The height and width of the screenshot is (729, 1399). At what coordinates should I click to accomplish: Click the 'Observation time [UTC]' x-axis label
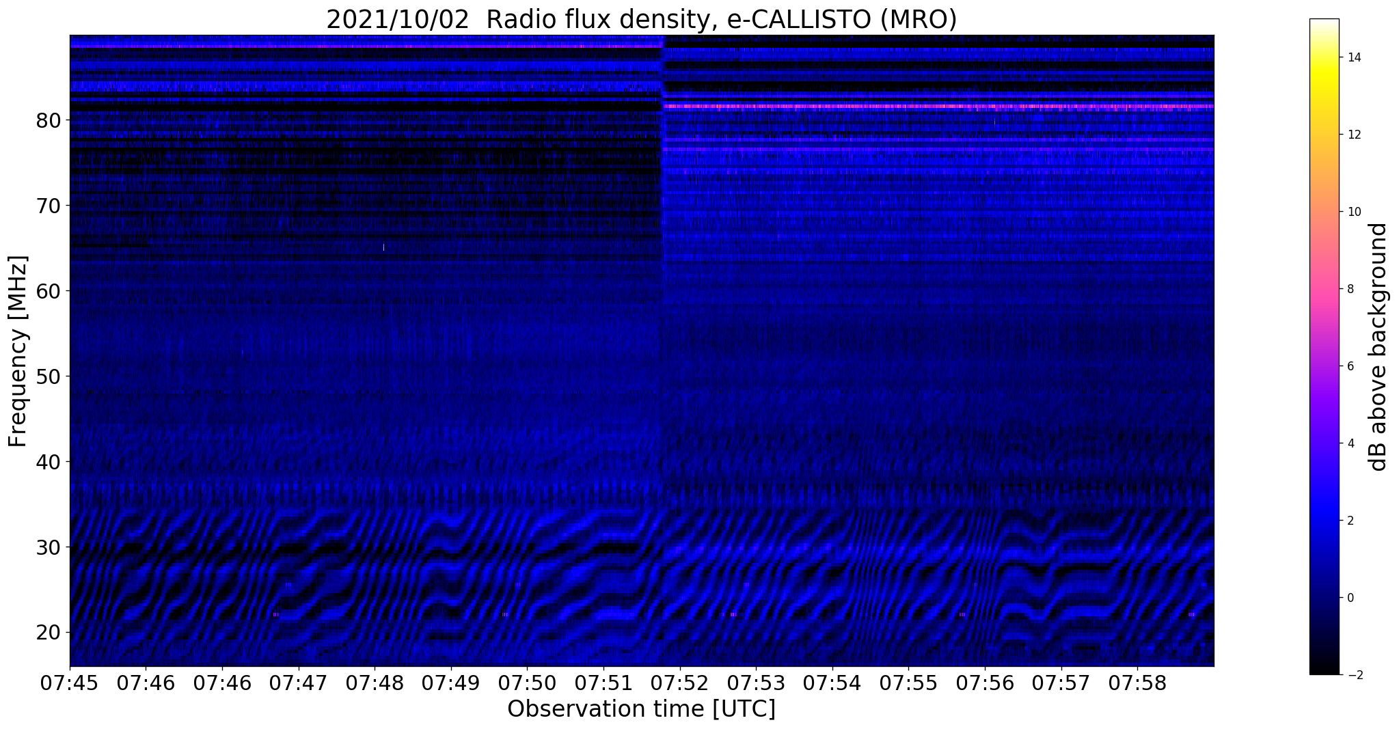click(641, 709)
